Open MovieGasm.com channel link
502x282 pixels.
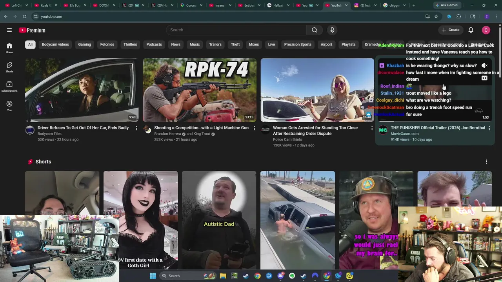click(404, 134)
